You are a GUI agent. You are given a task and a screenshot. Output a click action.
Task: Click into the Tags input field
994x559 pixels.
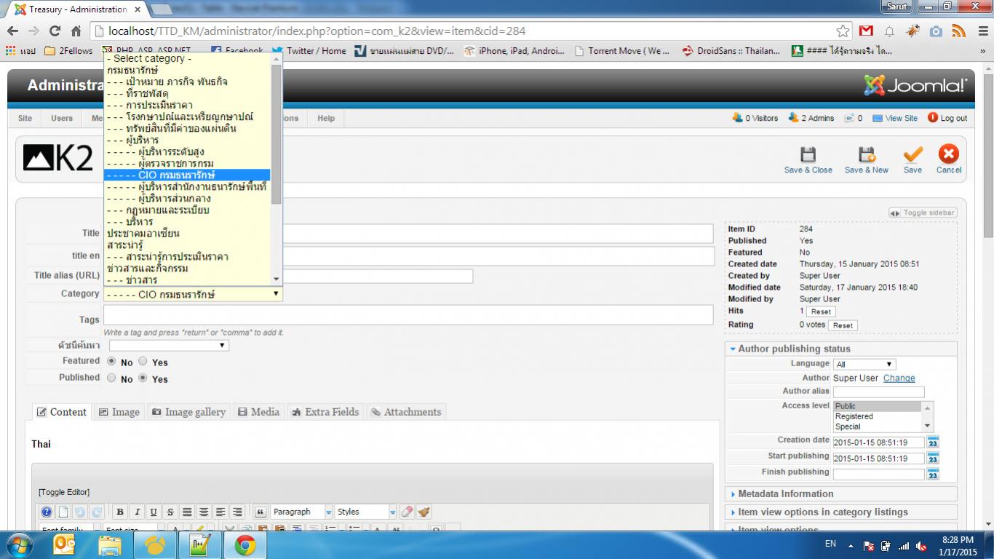(408, 314)
